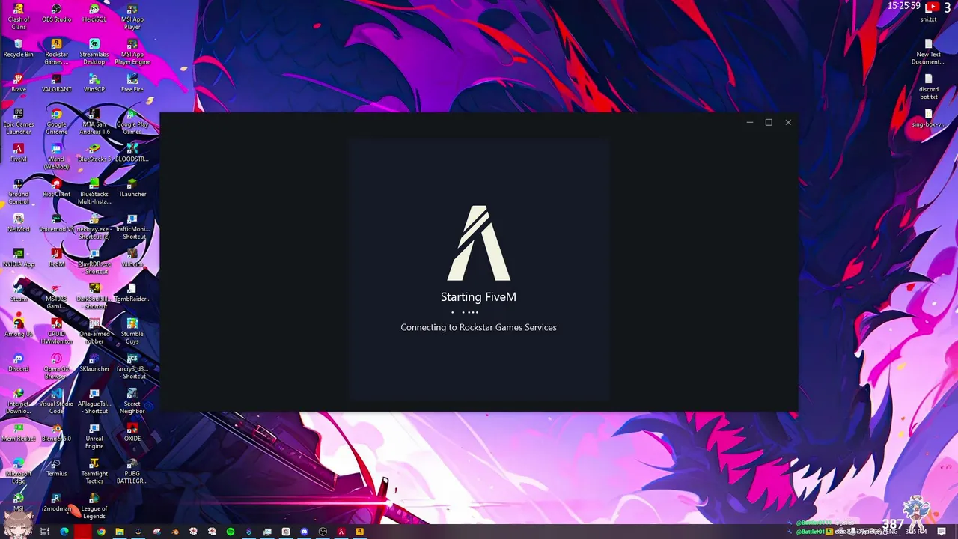The width and height of the screenshot is (958, 539).
Task: Select the MSI App Player Engine icon
Action: (x=132, y=51)
